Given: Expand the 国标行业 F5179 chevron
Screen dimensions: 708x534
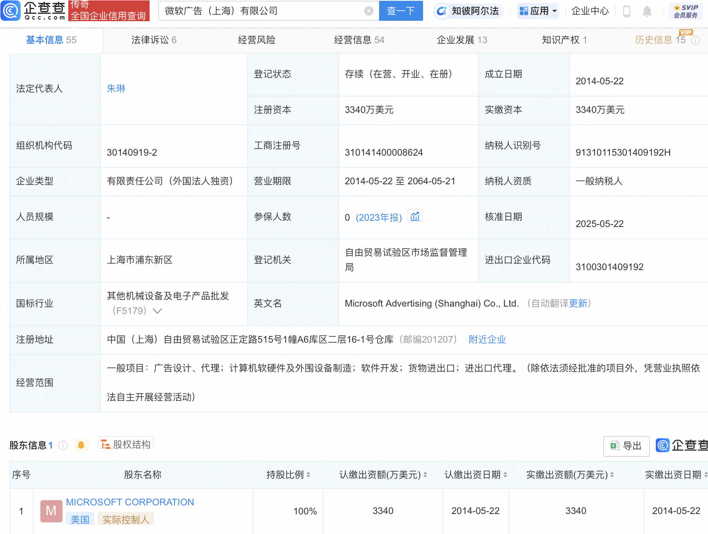Looking at the screenshot, I should (157, 311).
